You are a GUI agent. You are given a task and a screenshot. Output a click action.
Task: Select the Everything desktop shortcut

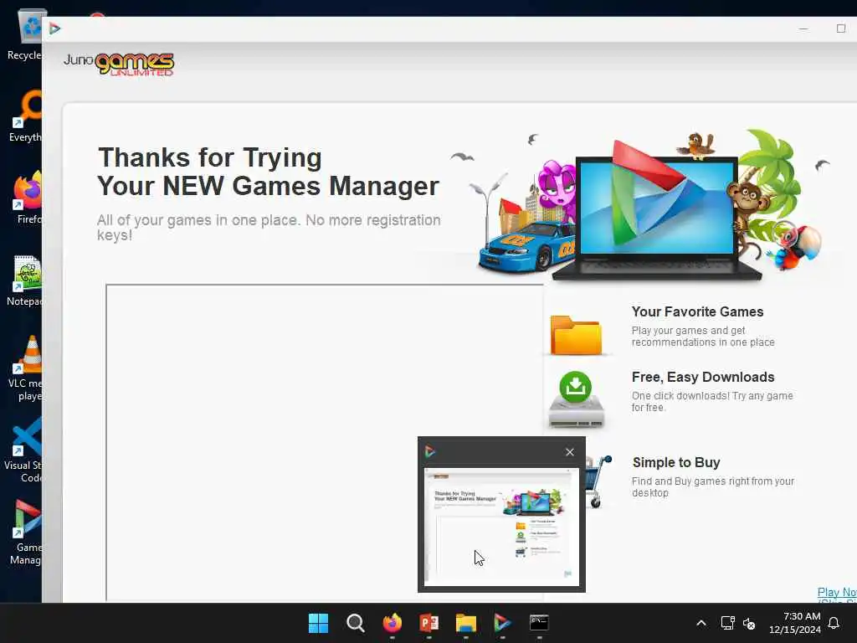(x=24, y=117)
